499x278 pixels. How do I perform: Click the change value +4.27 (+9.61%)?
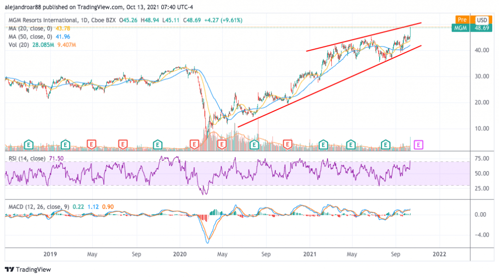pos(223,20)
